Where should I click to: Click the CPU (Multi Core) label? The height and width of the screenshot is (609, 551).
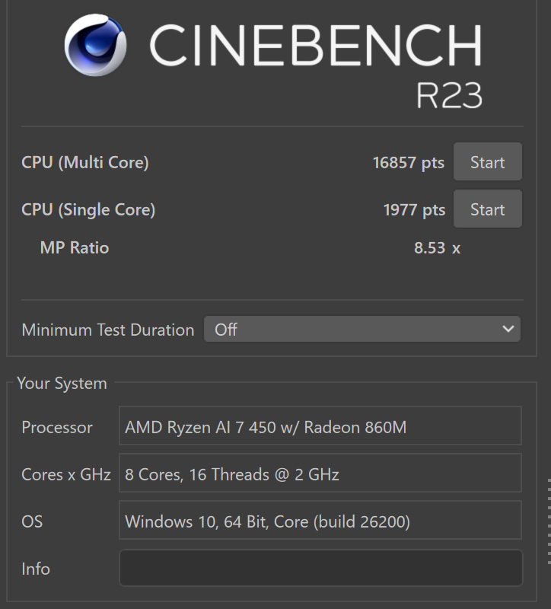(x=85, y=162)
